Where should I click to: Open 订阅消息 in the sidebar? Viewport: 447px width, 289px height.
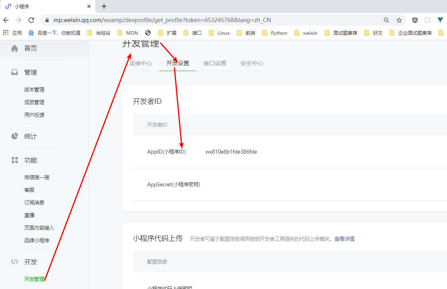(x=34, y=203)
